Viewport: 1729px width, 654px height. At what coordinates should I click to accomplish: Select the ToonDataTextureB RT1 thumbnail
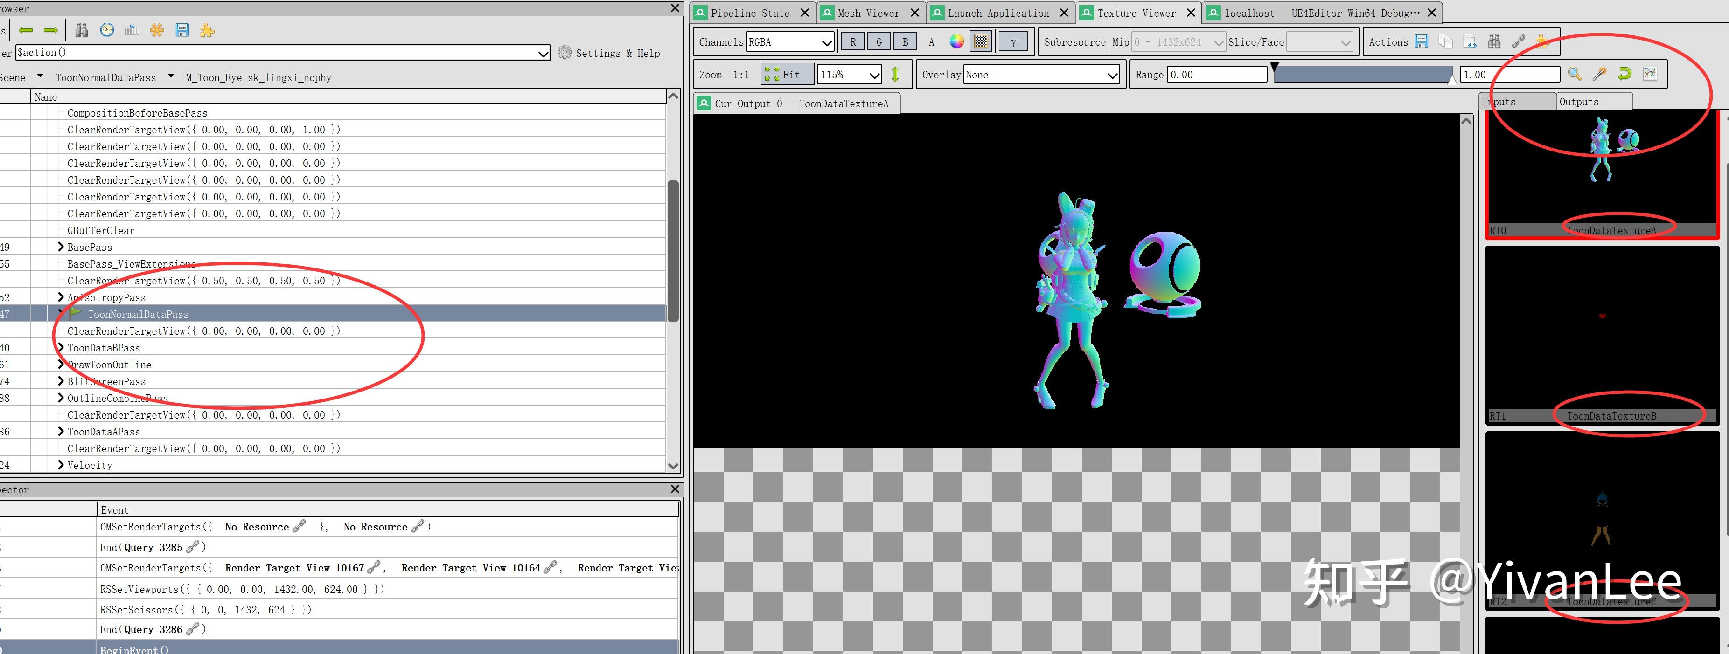tap(1602, 332)
